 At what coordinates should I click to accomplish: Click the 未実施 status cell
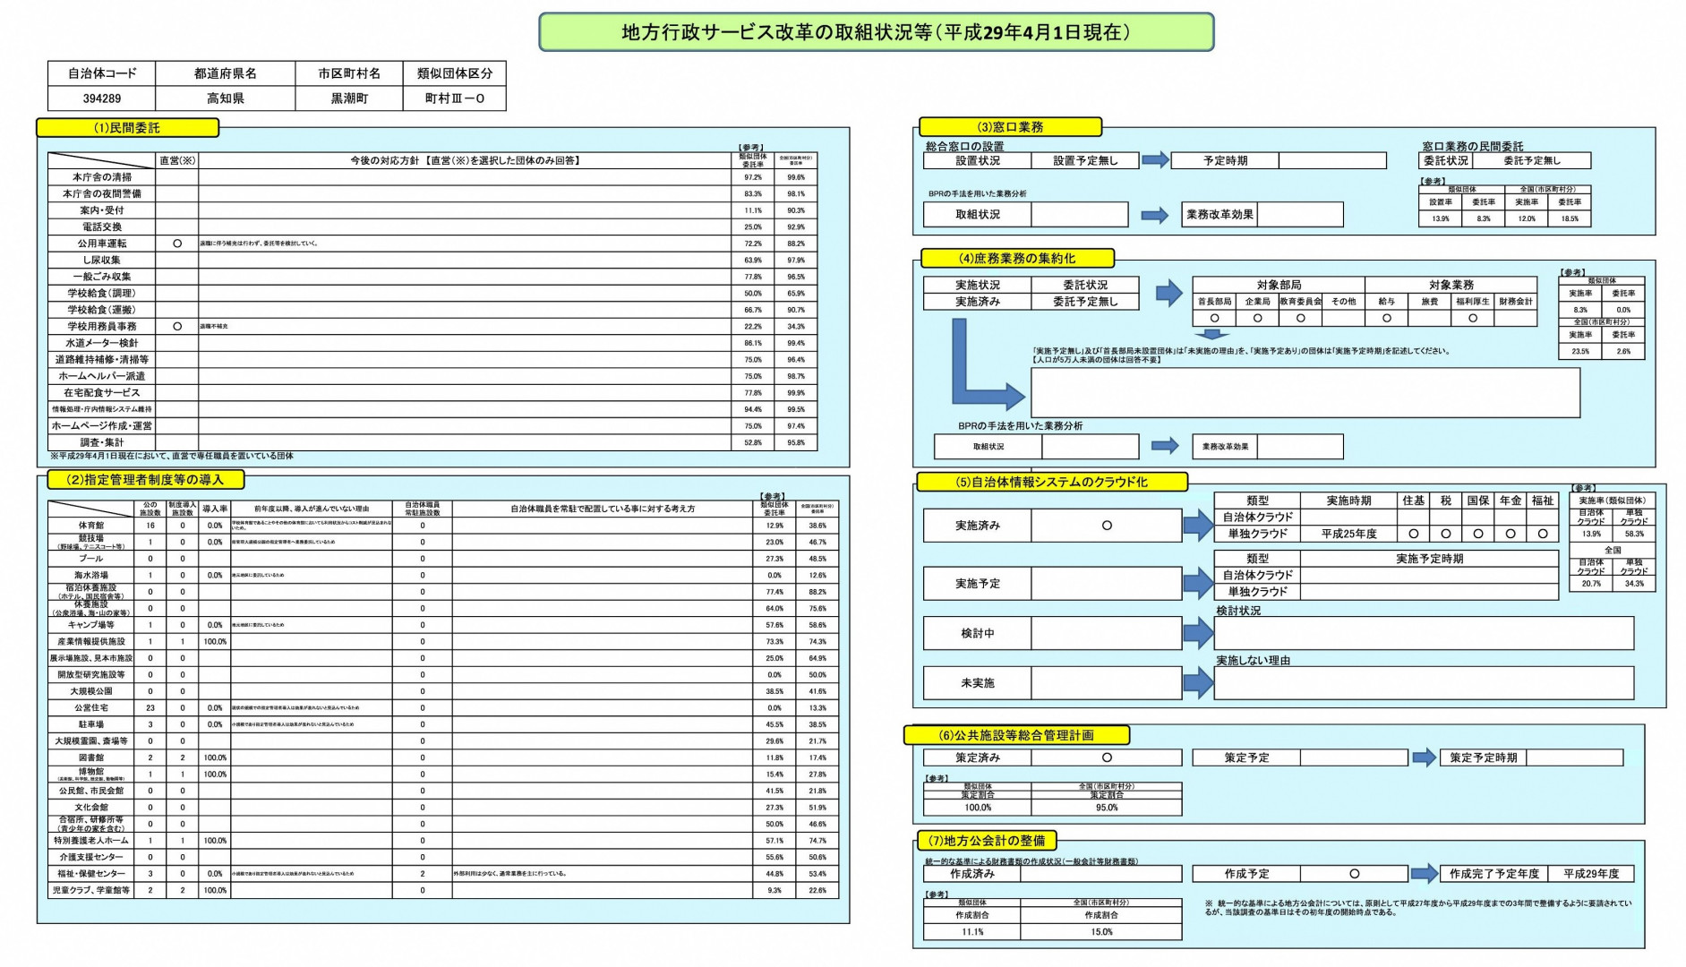tap(977, 683)
